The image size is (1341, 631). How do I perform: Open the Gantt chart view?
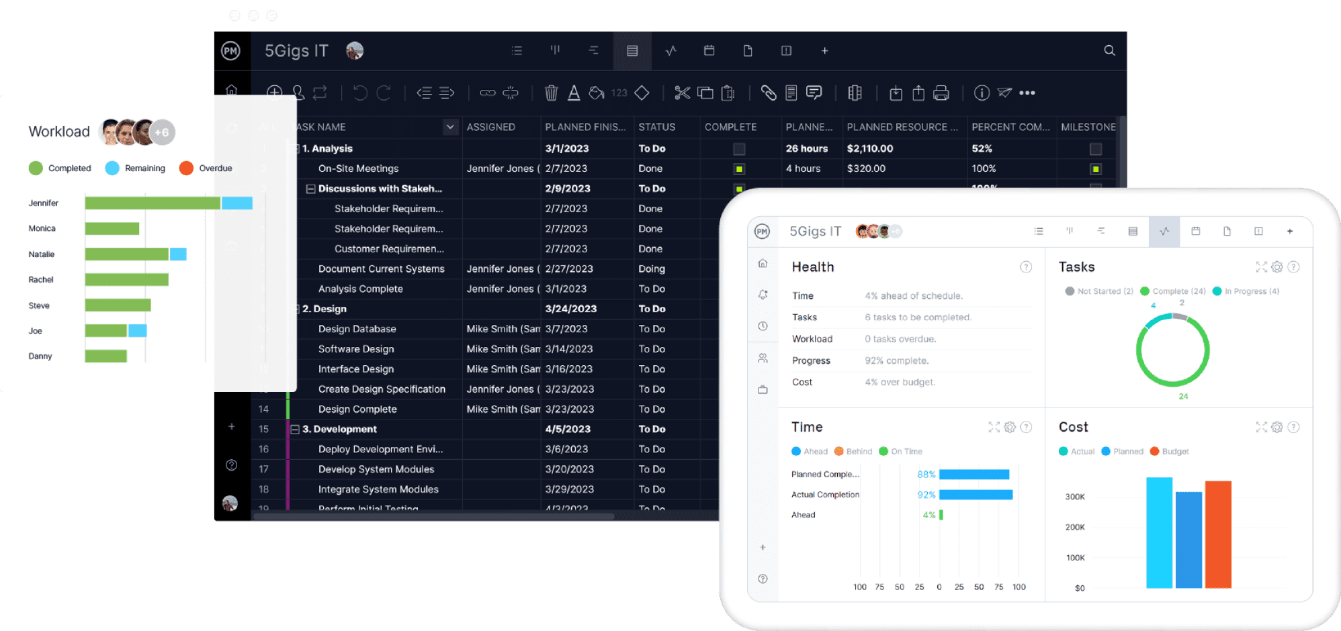pos(593,50)
